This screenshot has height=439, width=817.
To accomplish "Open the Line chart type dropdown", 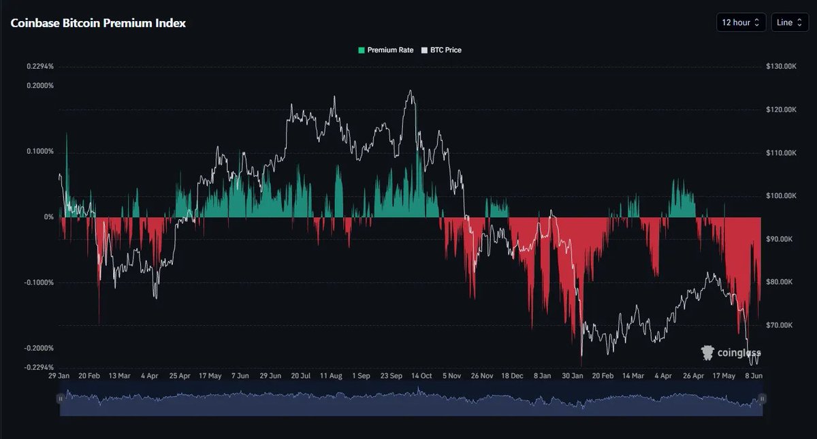I will click(790, 22).
